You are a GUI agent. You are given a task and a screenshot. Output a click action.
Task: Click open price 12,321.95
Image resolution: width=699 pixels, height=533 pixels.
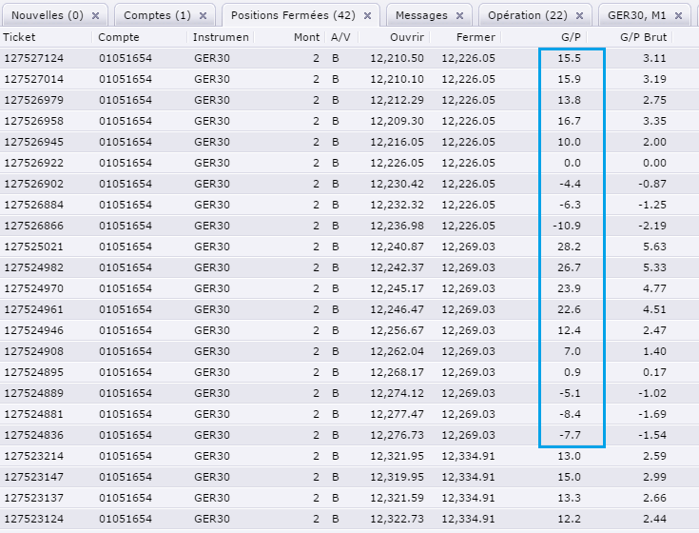tap(397, 457)
